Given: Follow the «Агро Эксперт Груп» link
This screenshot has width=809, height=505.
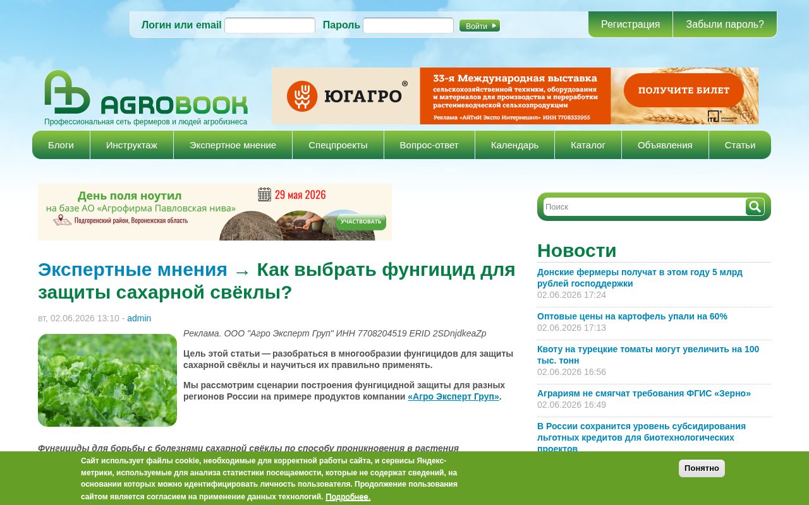Looking at the screenshot, I should click(453, 397).
